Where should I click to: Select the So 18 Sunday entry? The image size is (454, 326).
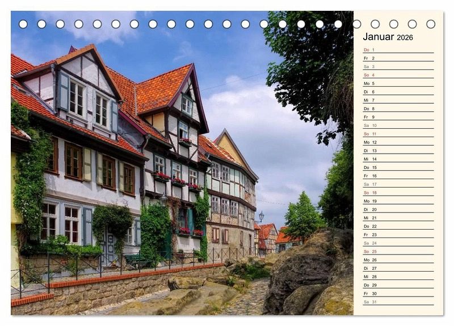coord(398,193)
